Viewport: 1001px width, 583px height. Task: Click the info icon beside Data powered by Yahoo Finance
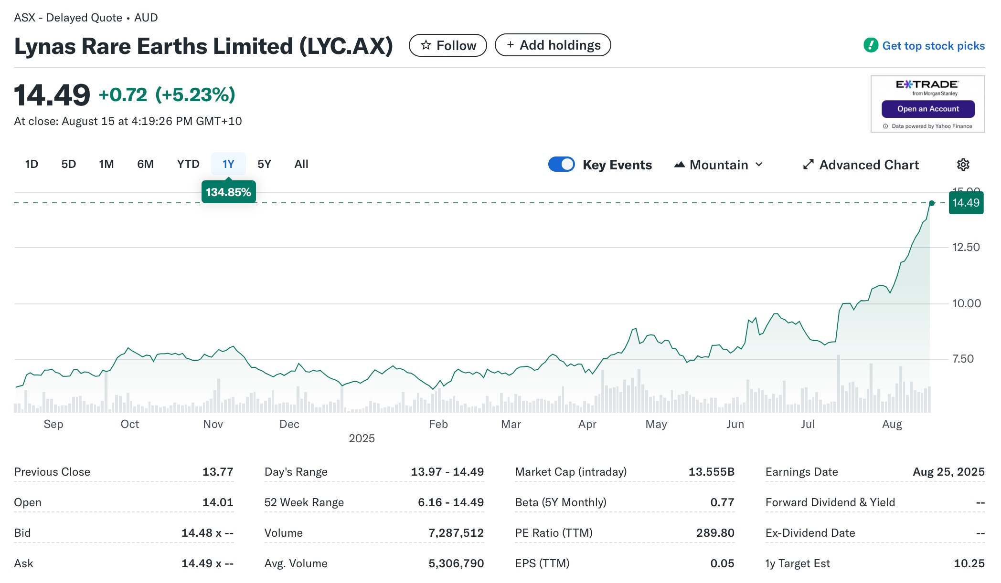(x=885, y=126)
